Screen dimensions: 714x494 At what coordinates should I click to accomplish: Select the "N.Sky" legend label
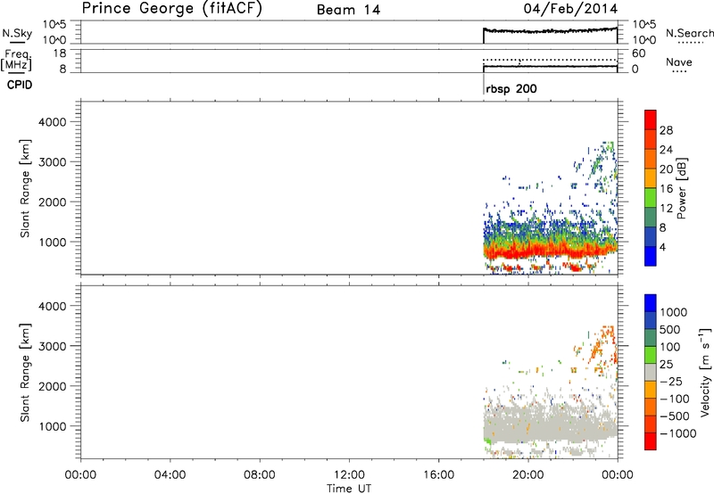17,33
